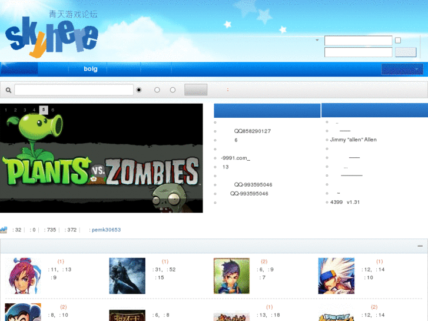Open the -9991.com_ thread link
The image size is (428, 321).
(235, 158)
